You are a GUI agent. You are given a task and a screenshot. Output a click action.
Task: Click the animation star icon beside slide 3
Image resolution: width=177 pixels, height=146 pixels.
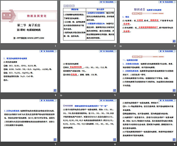point(121,46)
